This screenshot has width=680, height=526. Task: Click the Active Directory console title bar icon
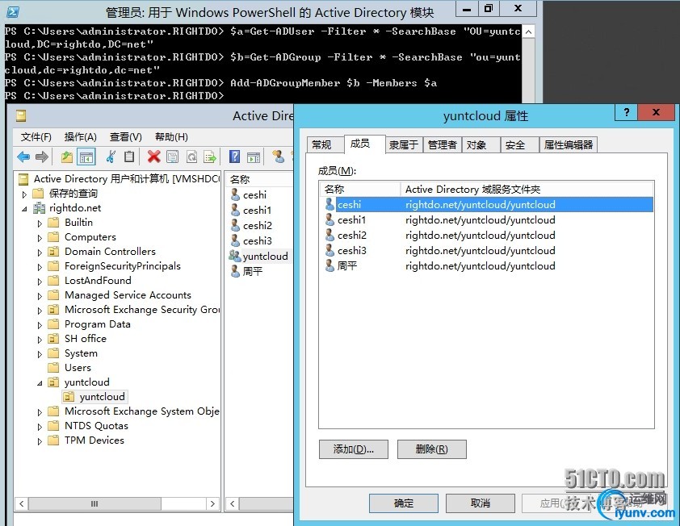(21, 115)
